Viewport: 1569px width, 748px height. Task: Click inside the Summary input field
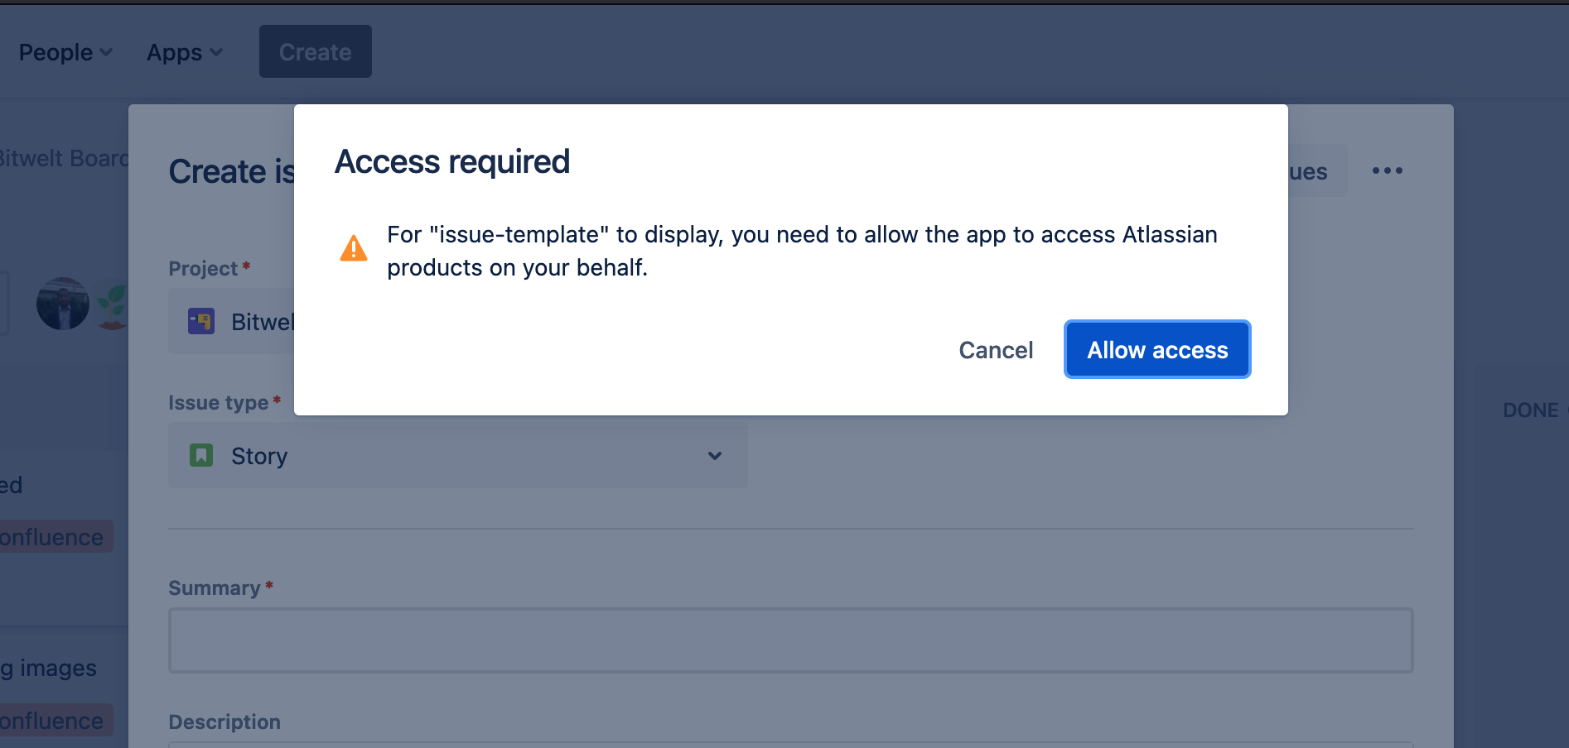tap(787, 640)
